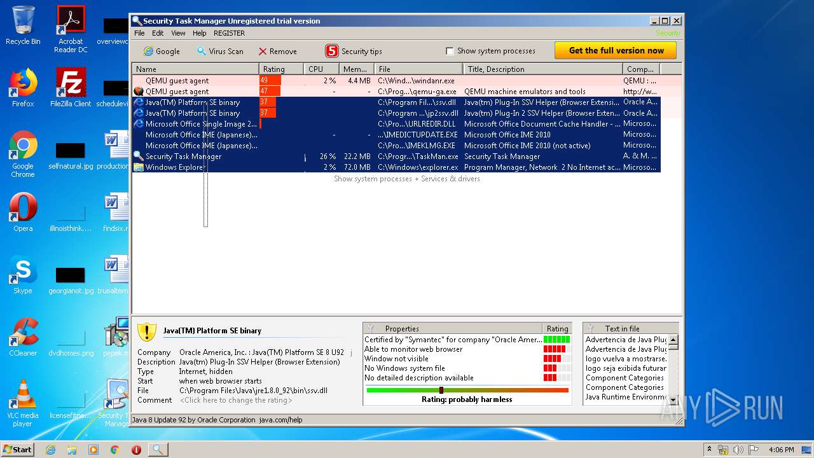Click the green Security link at top right
814x458 pixels.
[x=668, y=33]
